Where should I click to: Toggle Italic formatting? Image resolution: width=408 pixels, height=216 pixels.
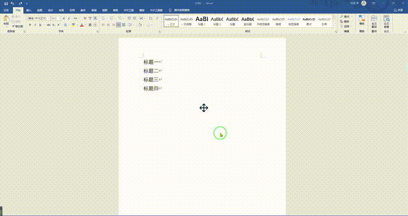tap(35, 25)
